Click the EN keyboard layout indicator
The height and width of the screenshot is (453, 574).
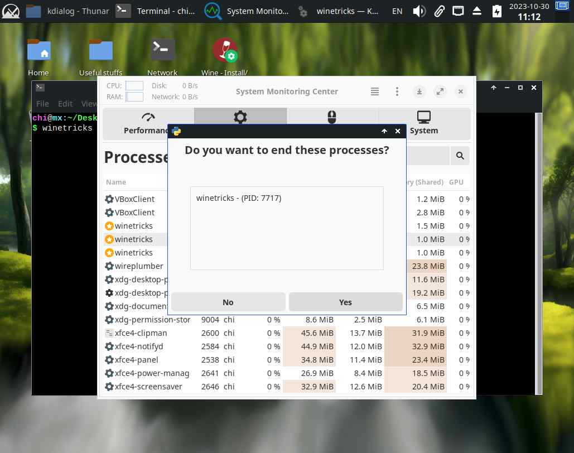[397, 11]
